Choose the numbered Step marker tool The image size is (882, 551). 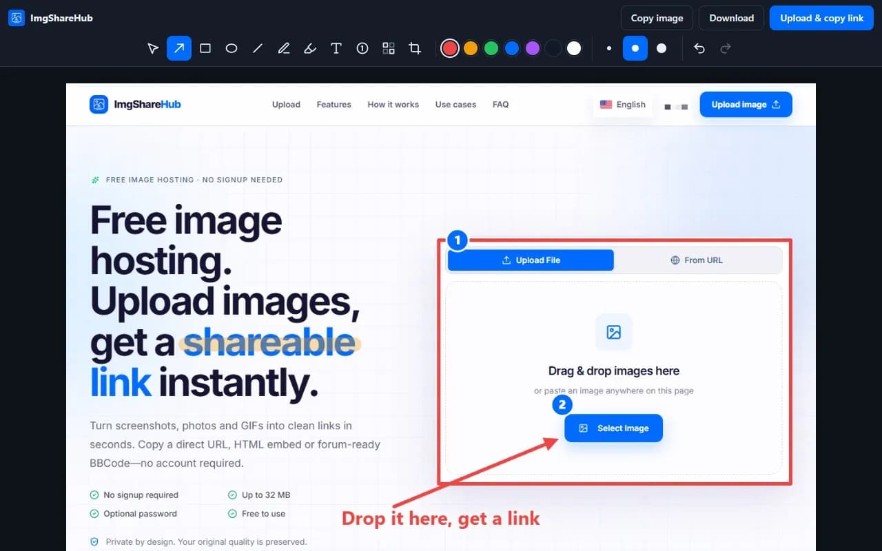362,48
